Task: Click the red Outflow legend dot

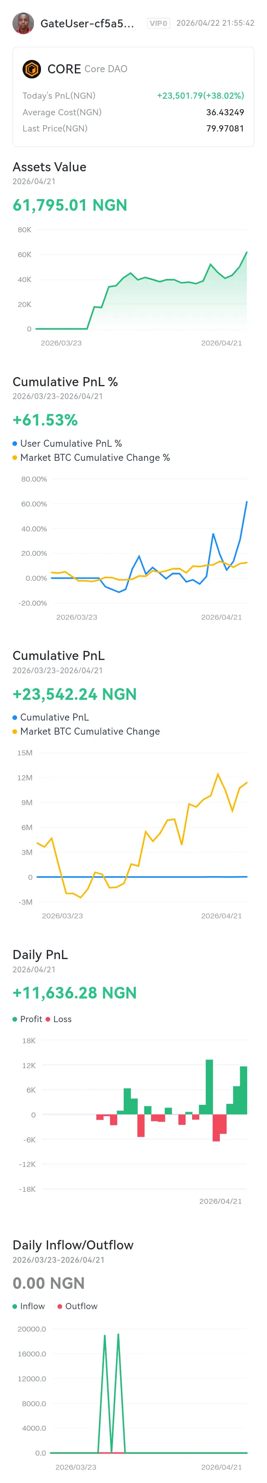Action: click(60, 1306)
